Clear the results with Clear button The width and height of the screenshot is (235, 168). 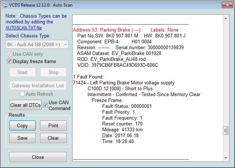pyautogui.click(x=54, y=138)
